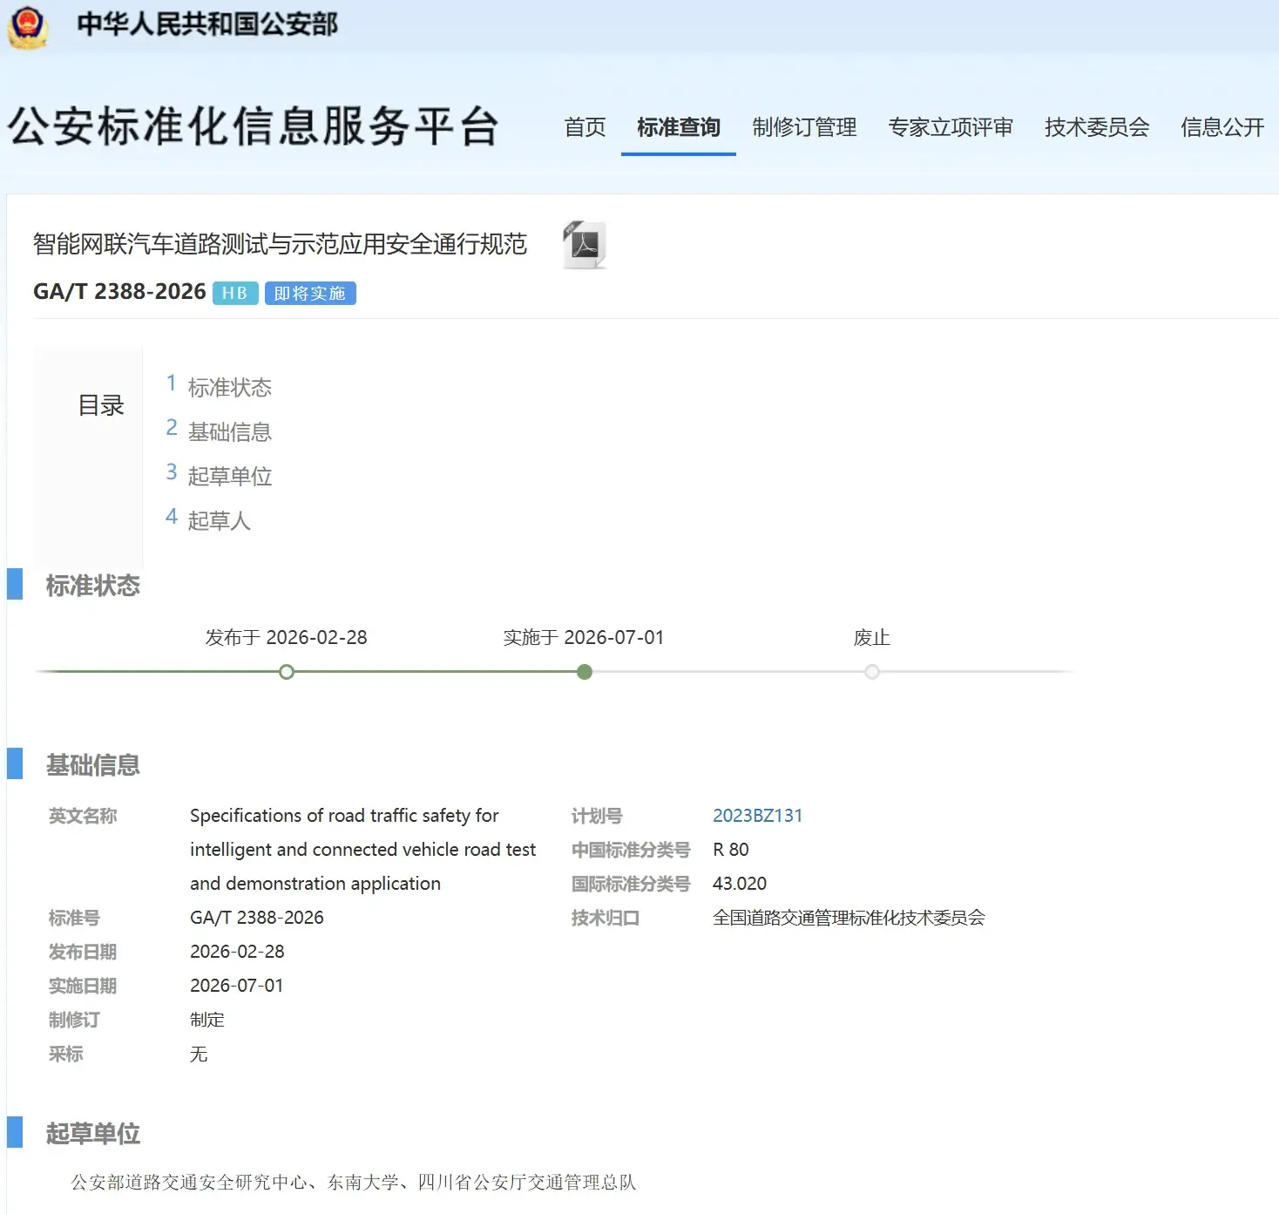Viewport: 1279px width, 1214px height.
Task: Open the 首页 navigation tab
Action: click(x=585, y=127)
